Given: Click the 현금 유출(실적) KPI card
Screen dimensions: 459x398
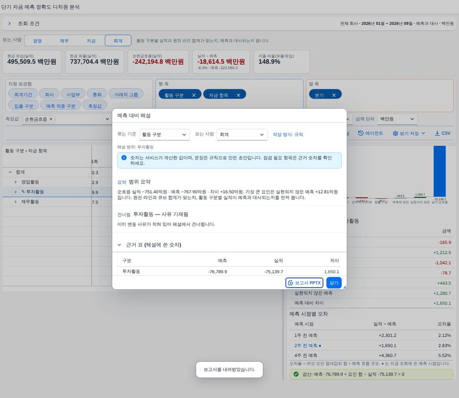Looking at the screenshot, I should [x=95, y=61].
